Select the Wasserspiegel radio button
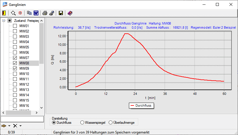 click(82, 122)
